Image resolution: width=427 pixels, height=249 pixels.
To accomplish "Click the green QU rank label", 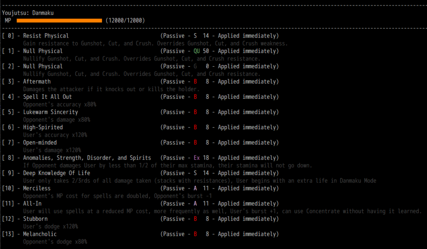I will (x=197, y=51).
